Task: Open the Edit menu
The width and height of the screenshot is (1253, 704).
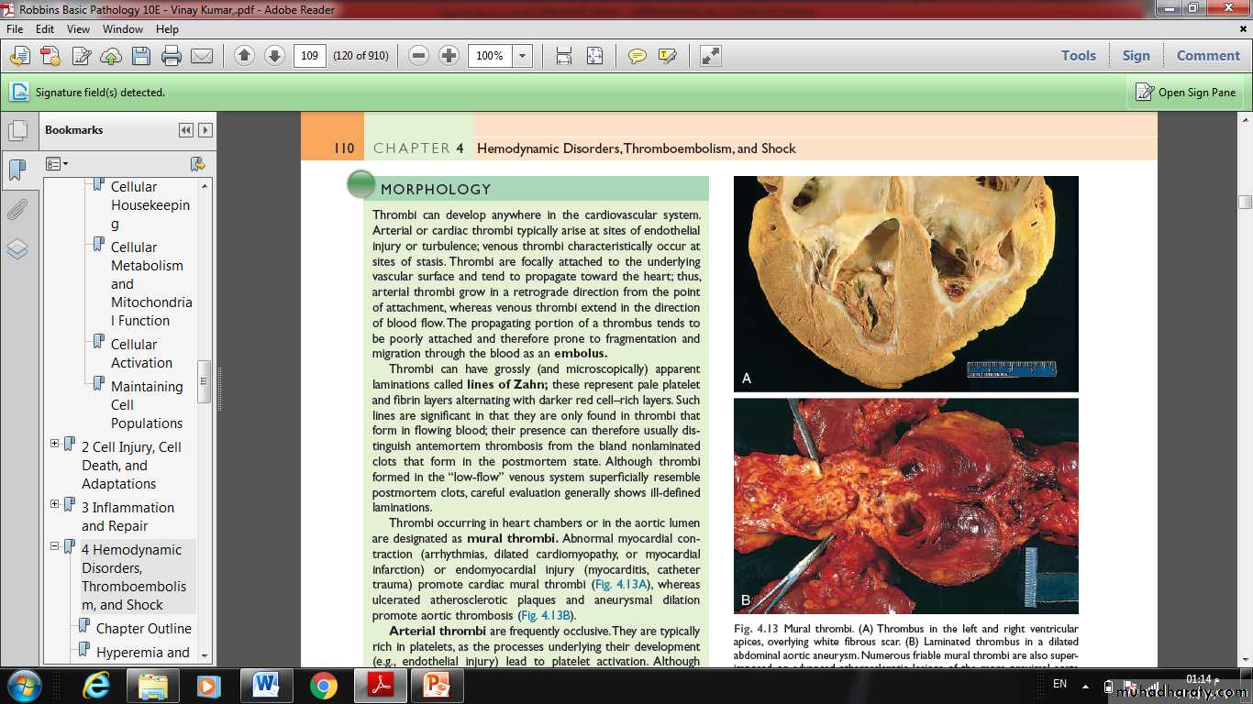Action: point(45,29)
